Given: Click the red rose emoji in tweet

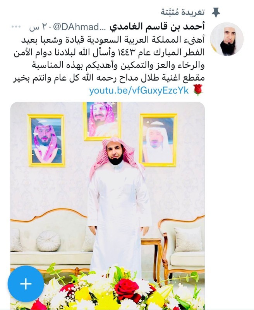Looking at the screenshot, I should pyautogui.click(x=198, y=90).
